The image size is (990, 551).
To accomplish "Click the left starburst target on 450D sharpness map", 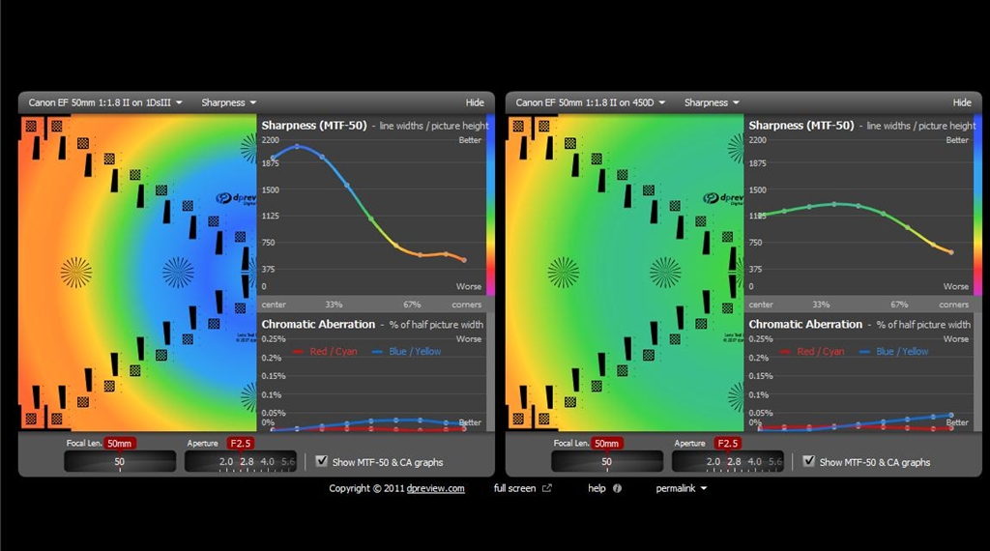I will (x=564, y=273).
